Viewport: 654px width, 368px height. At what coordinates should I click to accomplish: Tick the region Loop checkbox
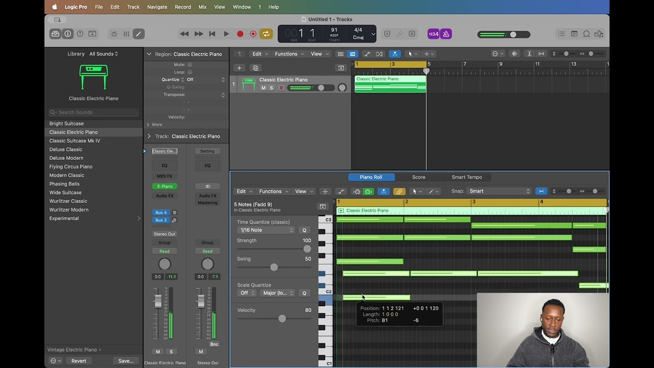click(190, 72)
